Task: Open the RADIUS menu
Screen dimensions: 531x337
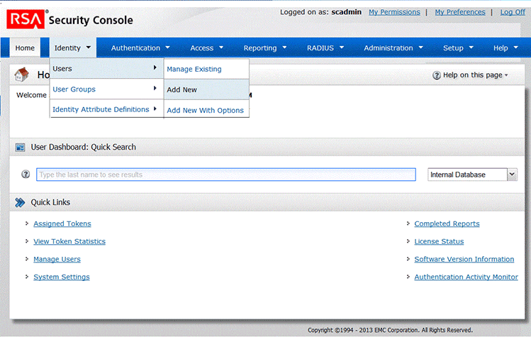Action: pyautogui.click(x=325, y=48)
